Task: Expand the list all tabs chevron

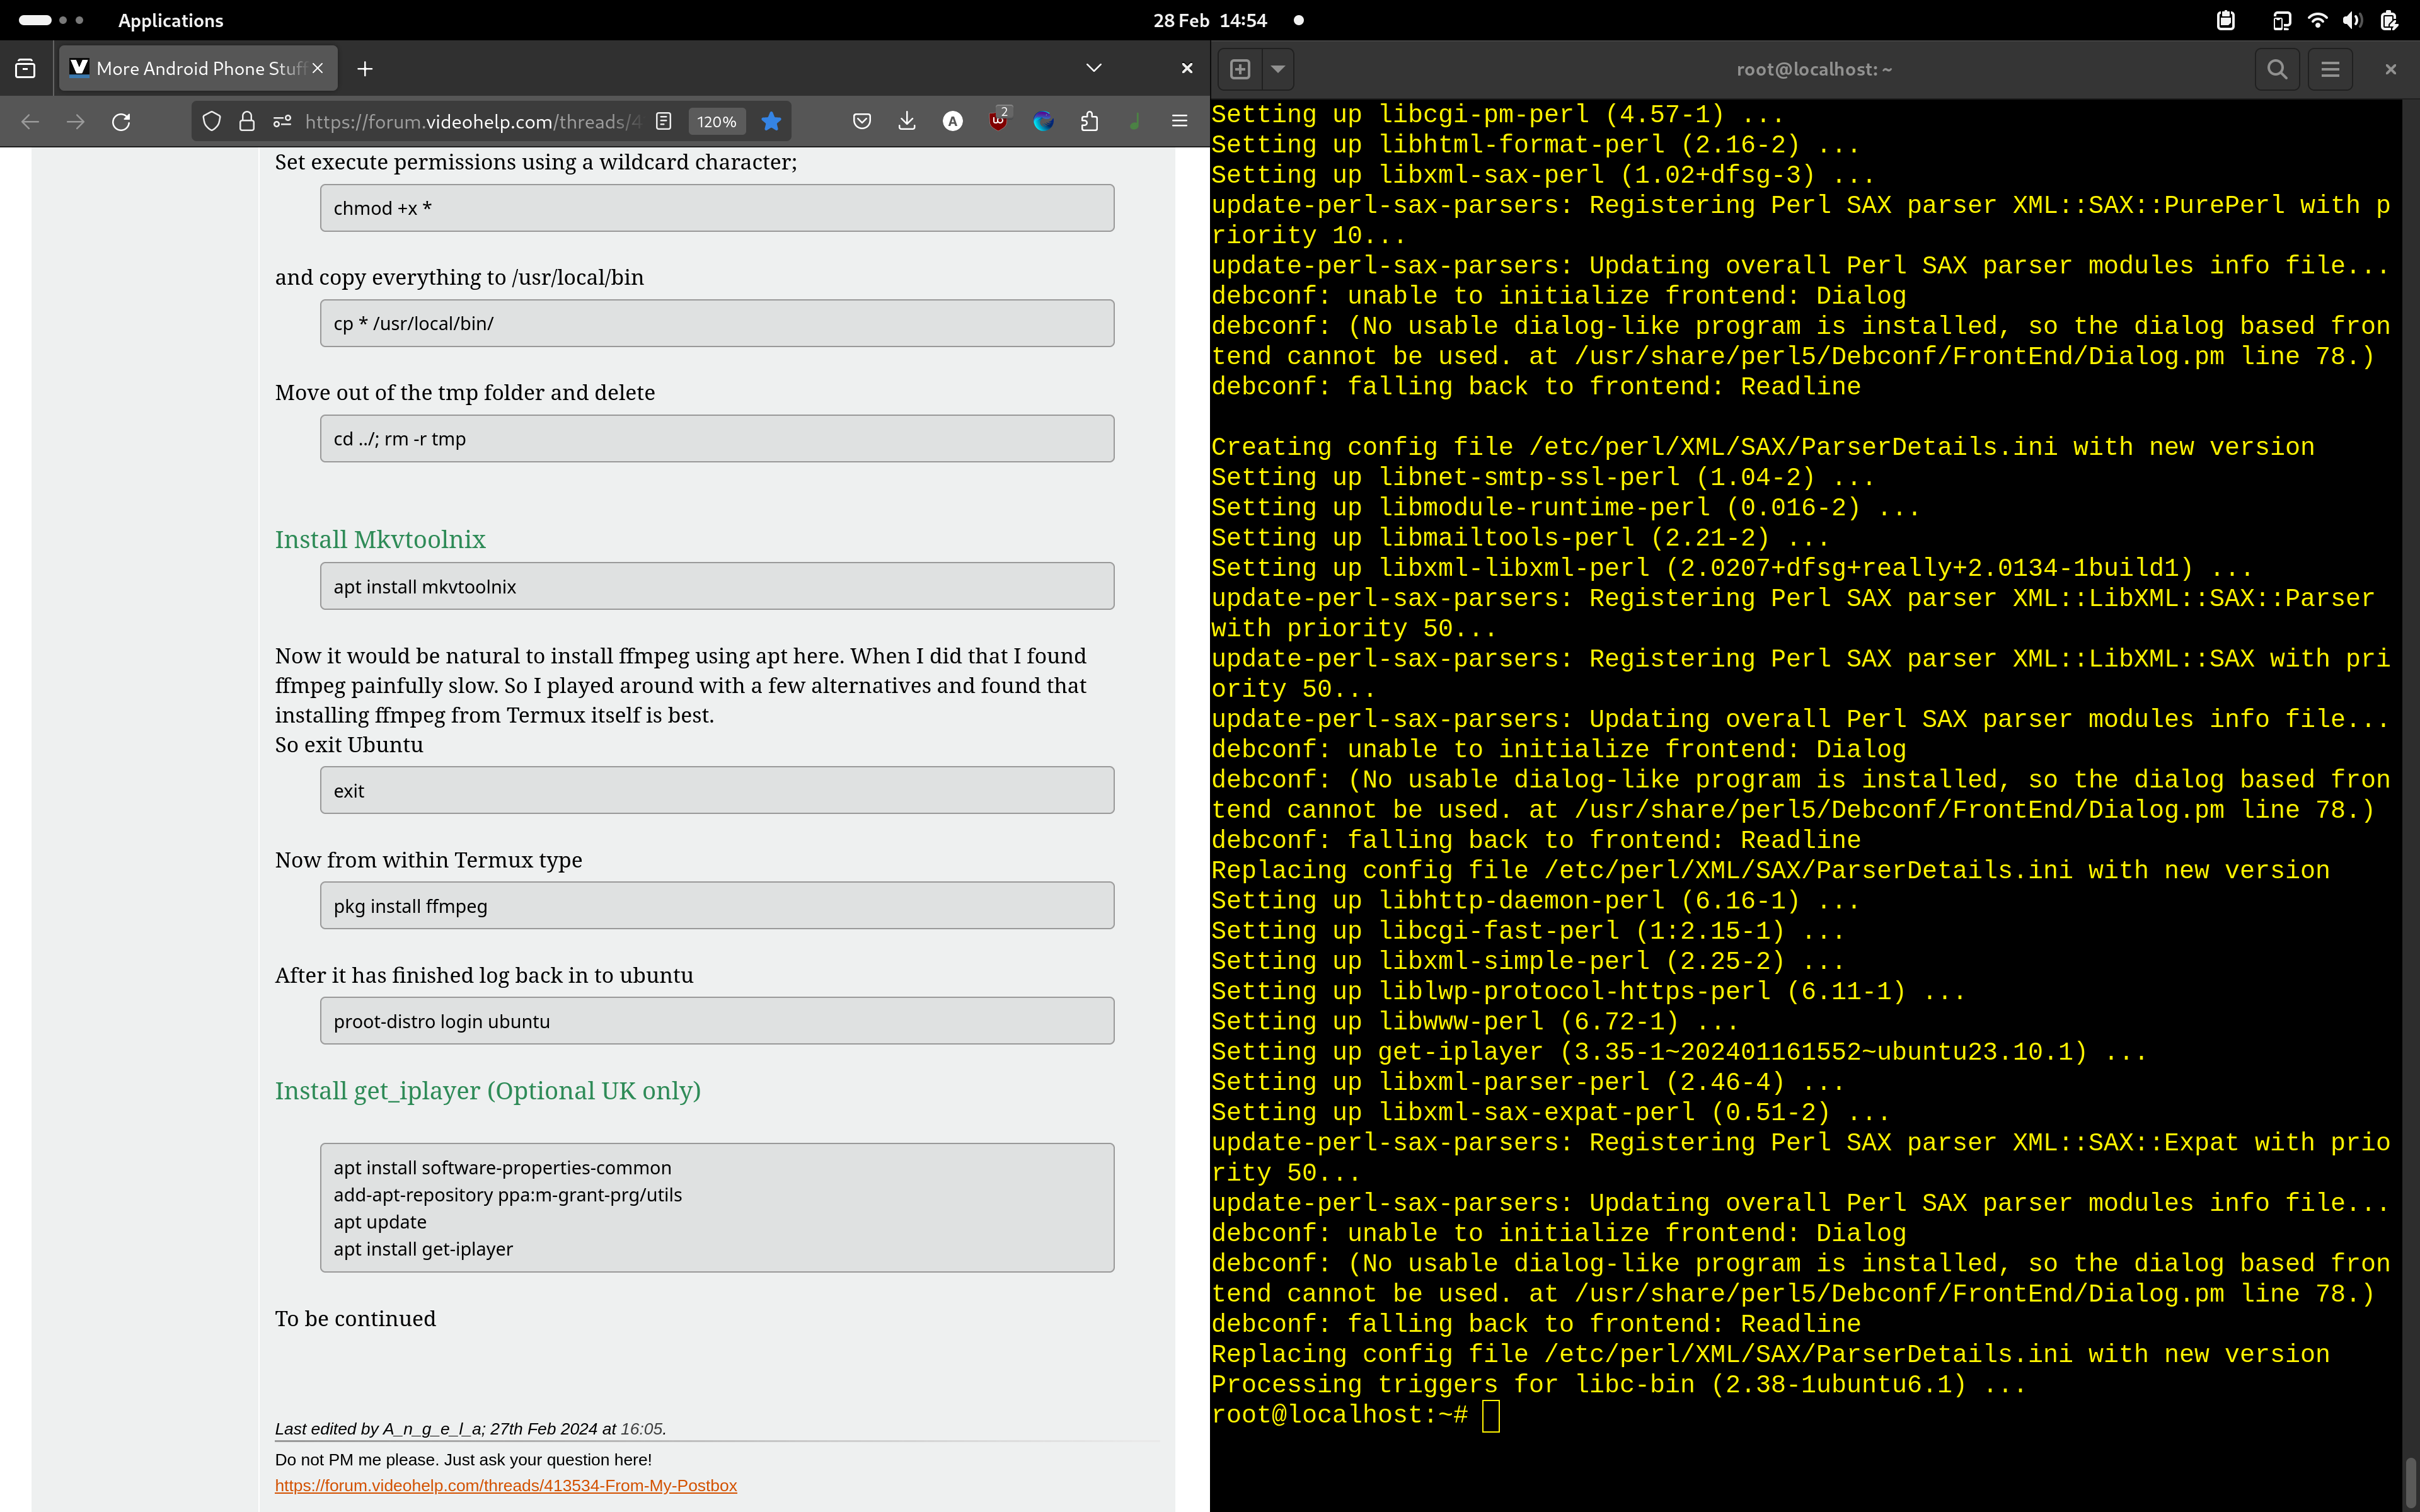Action: coord(1093,68)
